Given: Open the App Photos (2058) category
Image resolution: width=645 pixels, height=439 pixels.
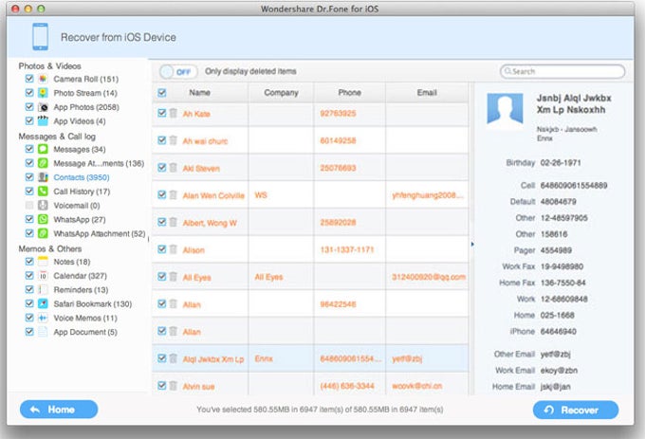Looking at the screenshot, I should [x=86, y=107].
